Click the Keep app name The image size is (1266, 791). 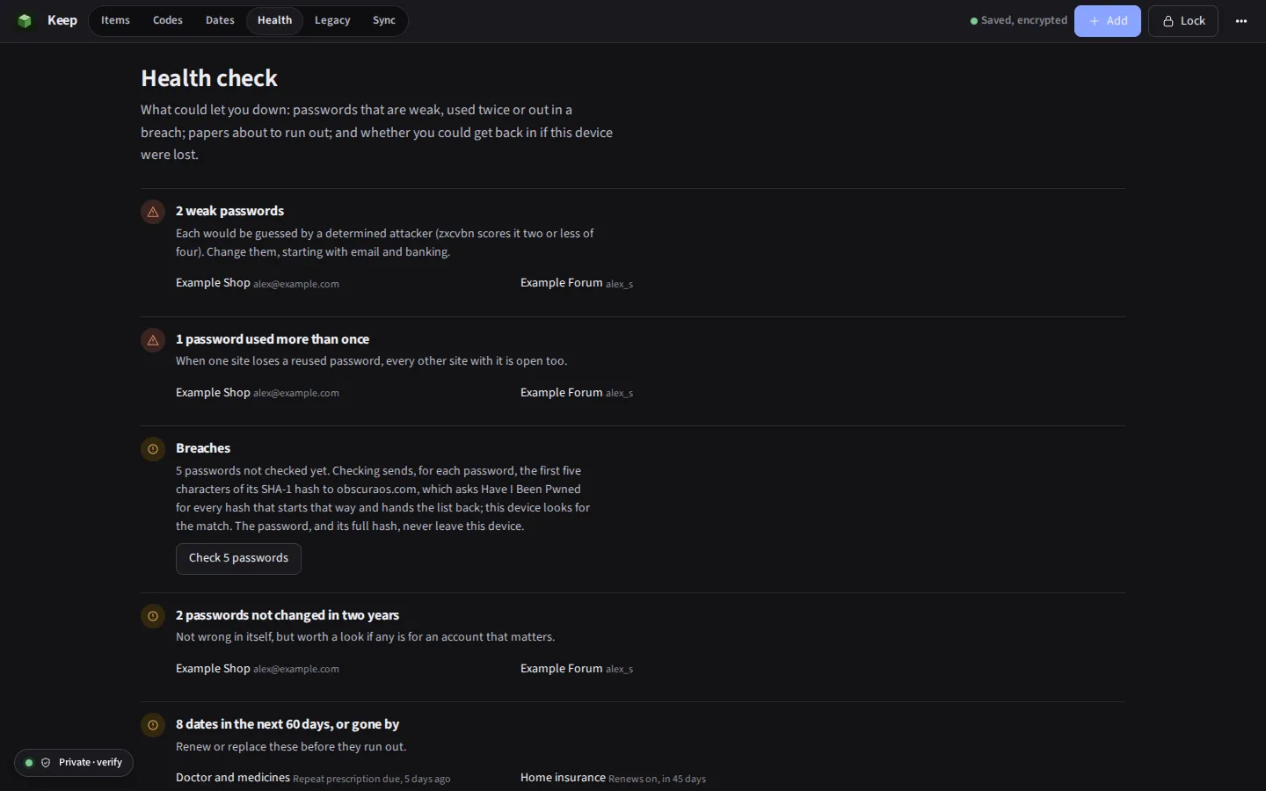[x=62, y=20]
